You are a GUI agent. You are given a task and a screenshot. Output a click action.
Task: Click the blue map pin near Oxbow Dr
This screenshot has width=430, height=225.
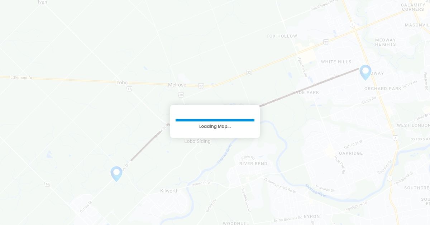pos(116,174)
